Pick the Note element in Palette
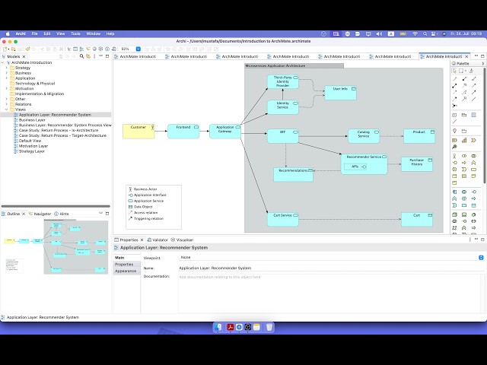 tap(454, 115)
